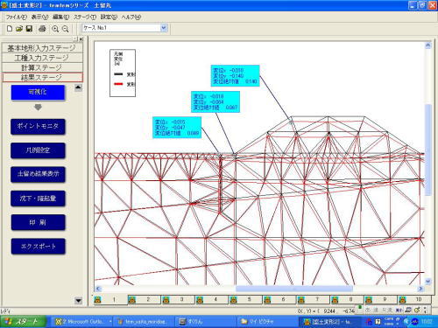The width and height of the screenshot is (438, 328).
Task: Expand the 工種入力ステージ section
Action: pyautogui.click(x=42, y=58)
